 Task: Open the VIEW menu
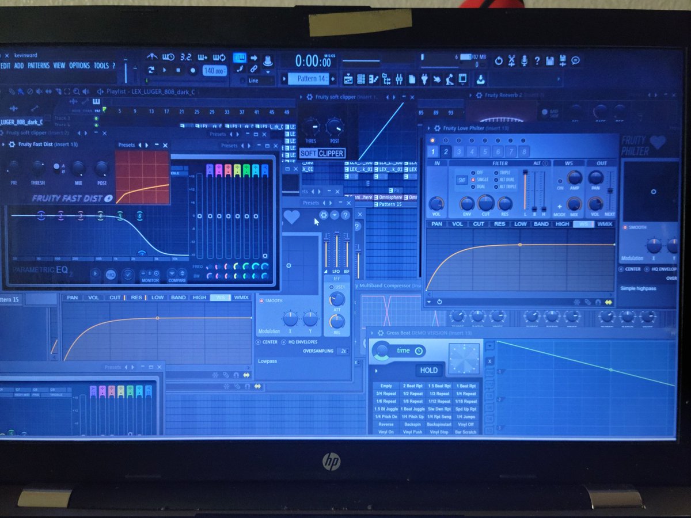(59, 66)
